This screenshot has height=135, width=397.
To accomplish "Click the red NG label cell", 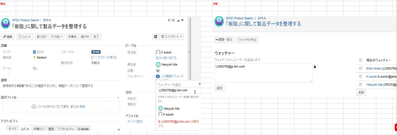I will [3, 4].
